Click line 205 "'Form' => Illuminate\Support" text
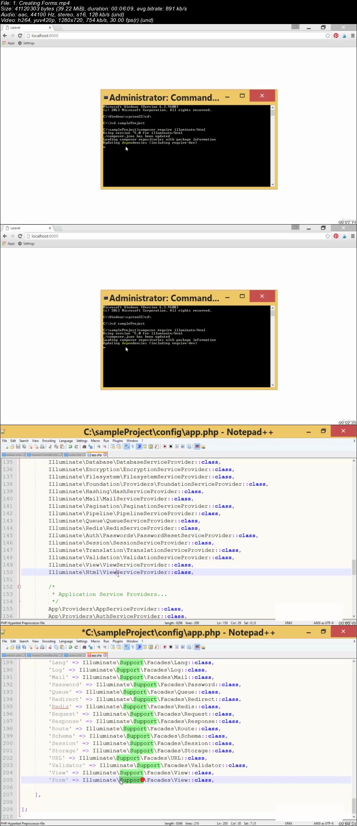 click(x=96, y=780)
